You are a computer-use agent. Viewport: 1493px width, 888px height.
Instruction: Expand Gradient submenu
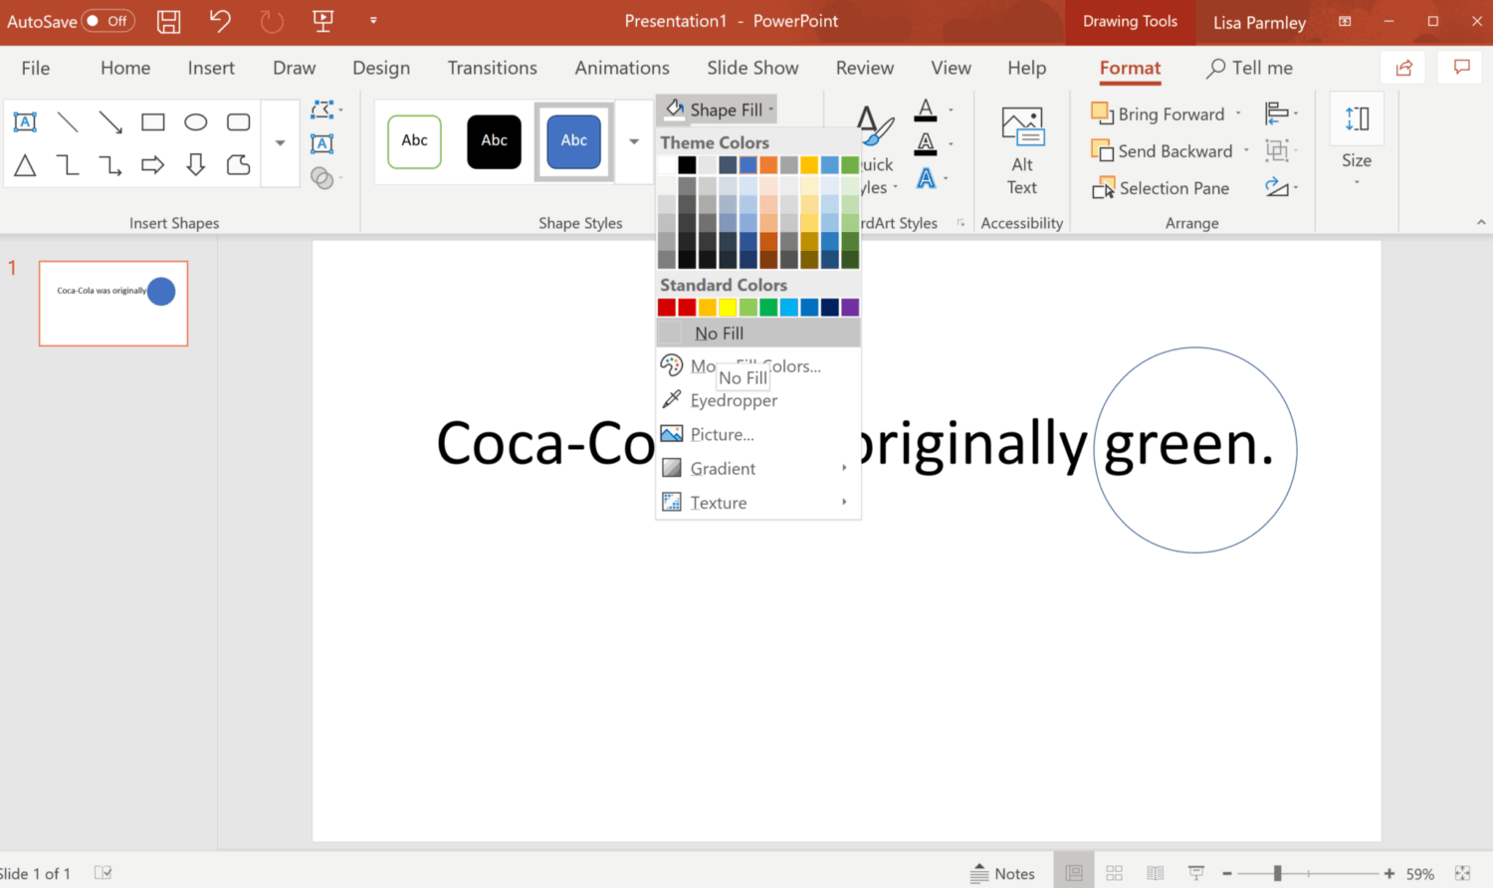pos(758,469)
